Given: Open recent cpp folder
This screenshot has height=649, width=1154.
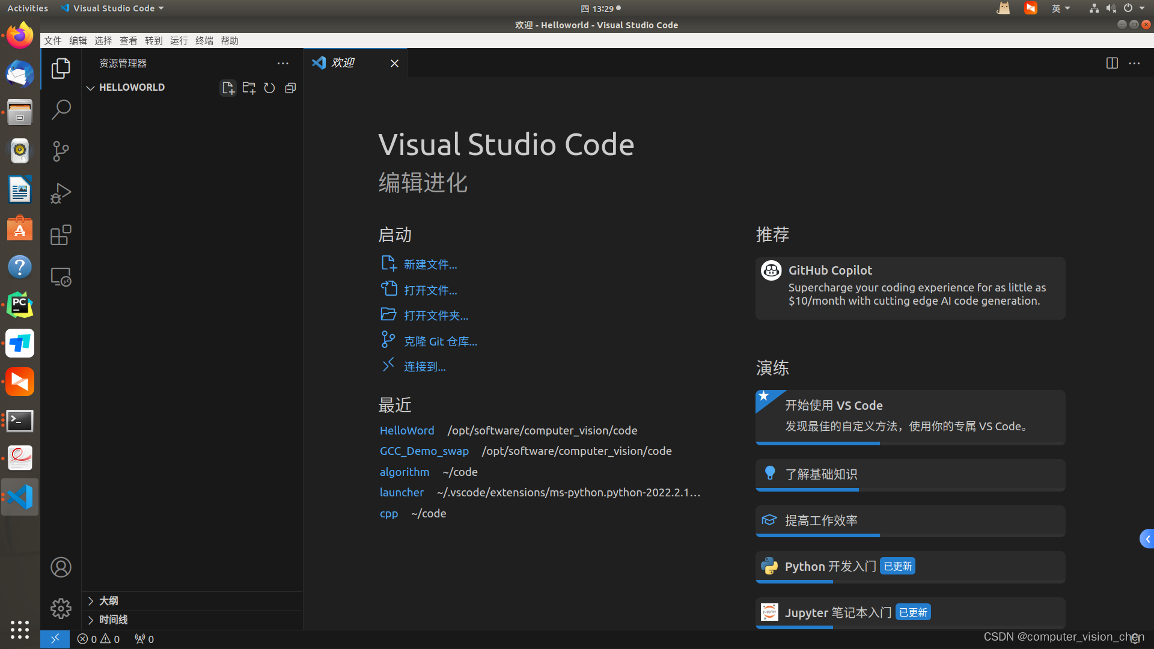Looking at the screenshot, I should pos(389,513).
